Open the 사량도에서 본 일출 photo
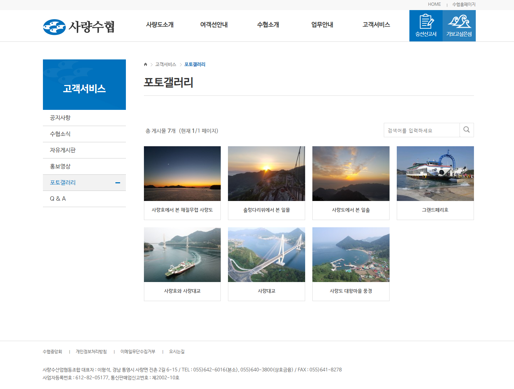This screenshot has width=514, height=389. pyautogui.click(x=351, y=174)
